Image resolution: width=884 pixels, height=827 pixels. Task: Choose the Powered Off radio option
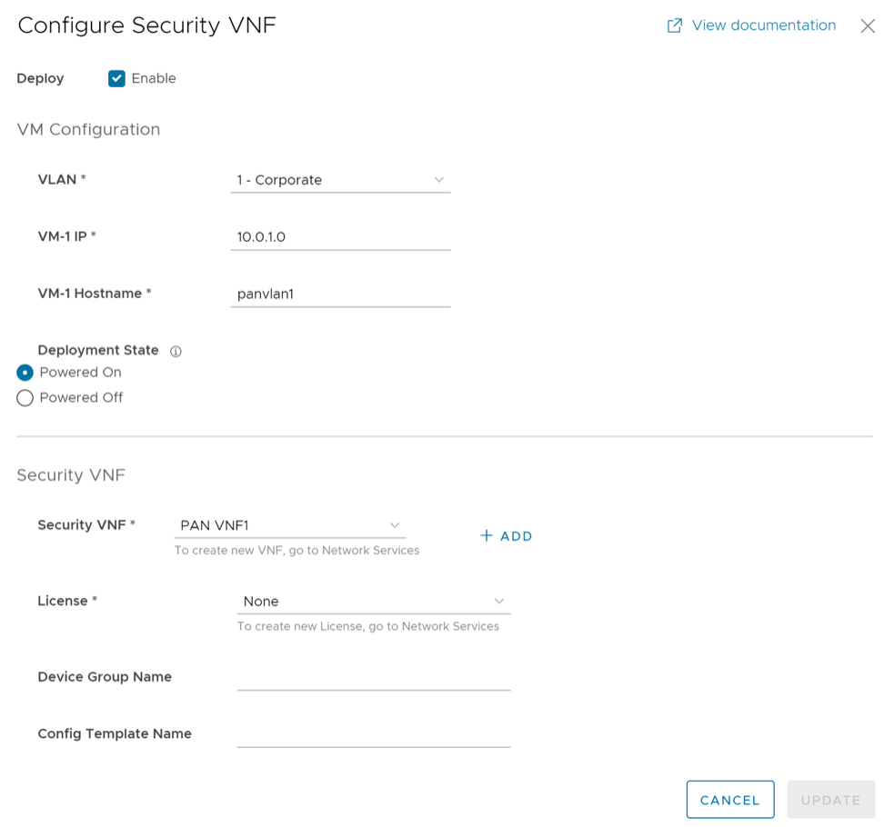25,398
